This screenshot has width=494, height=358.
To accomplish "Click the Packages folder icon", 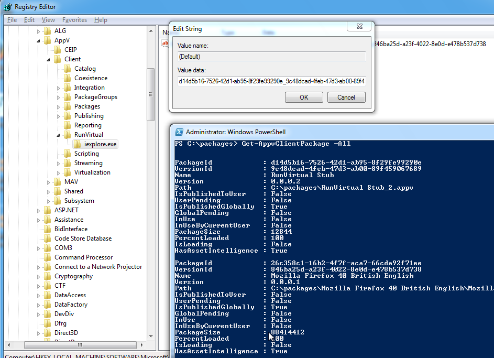I will [x=67, y=106].
